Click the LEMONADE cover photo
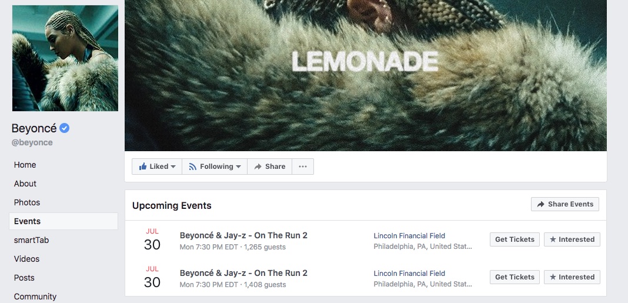Screen dimensions: 628x303 365,75
